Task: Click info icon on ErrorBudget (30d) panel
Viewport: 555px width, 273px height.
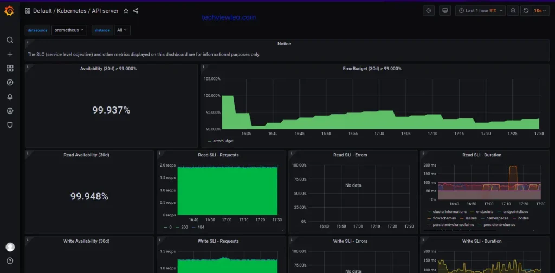Action: coord(203,66)
